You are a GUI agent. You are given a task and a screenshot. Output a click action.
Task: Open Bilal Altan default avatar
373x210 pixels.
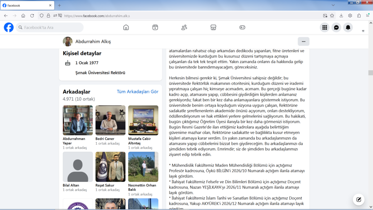click(x=78, y=167)
